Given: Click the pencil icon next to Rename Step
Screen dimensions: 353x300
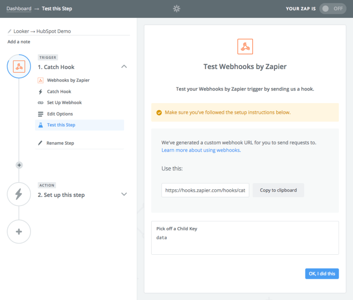Looking at the screenshot, I should [x=40, y=143].
